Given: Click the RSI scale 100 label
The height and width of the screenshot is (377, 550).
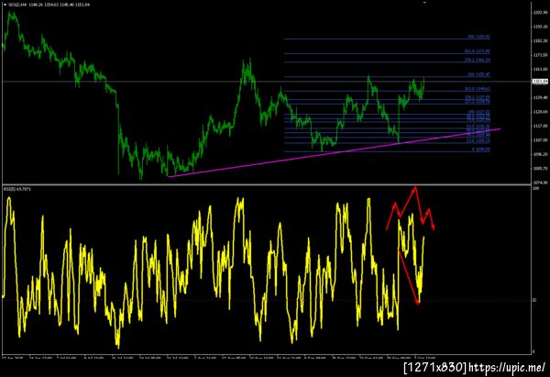Looking at the screenshot, I should [535, 189].
